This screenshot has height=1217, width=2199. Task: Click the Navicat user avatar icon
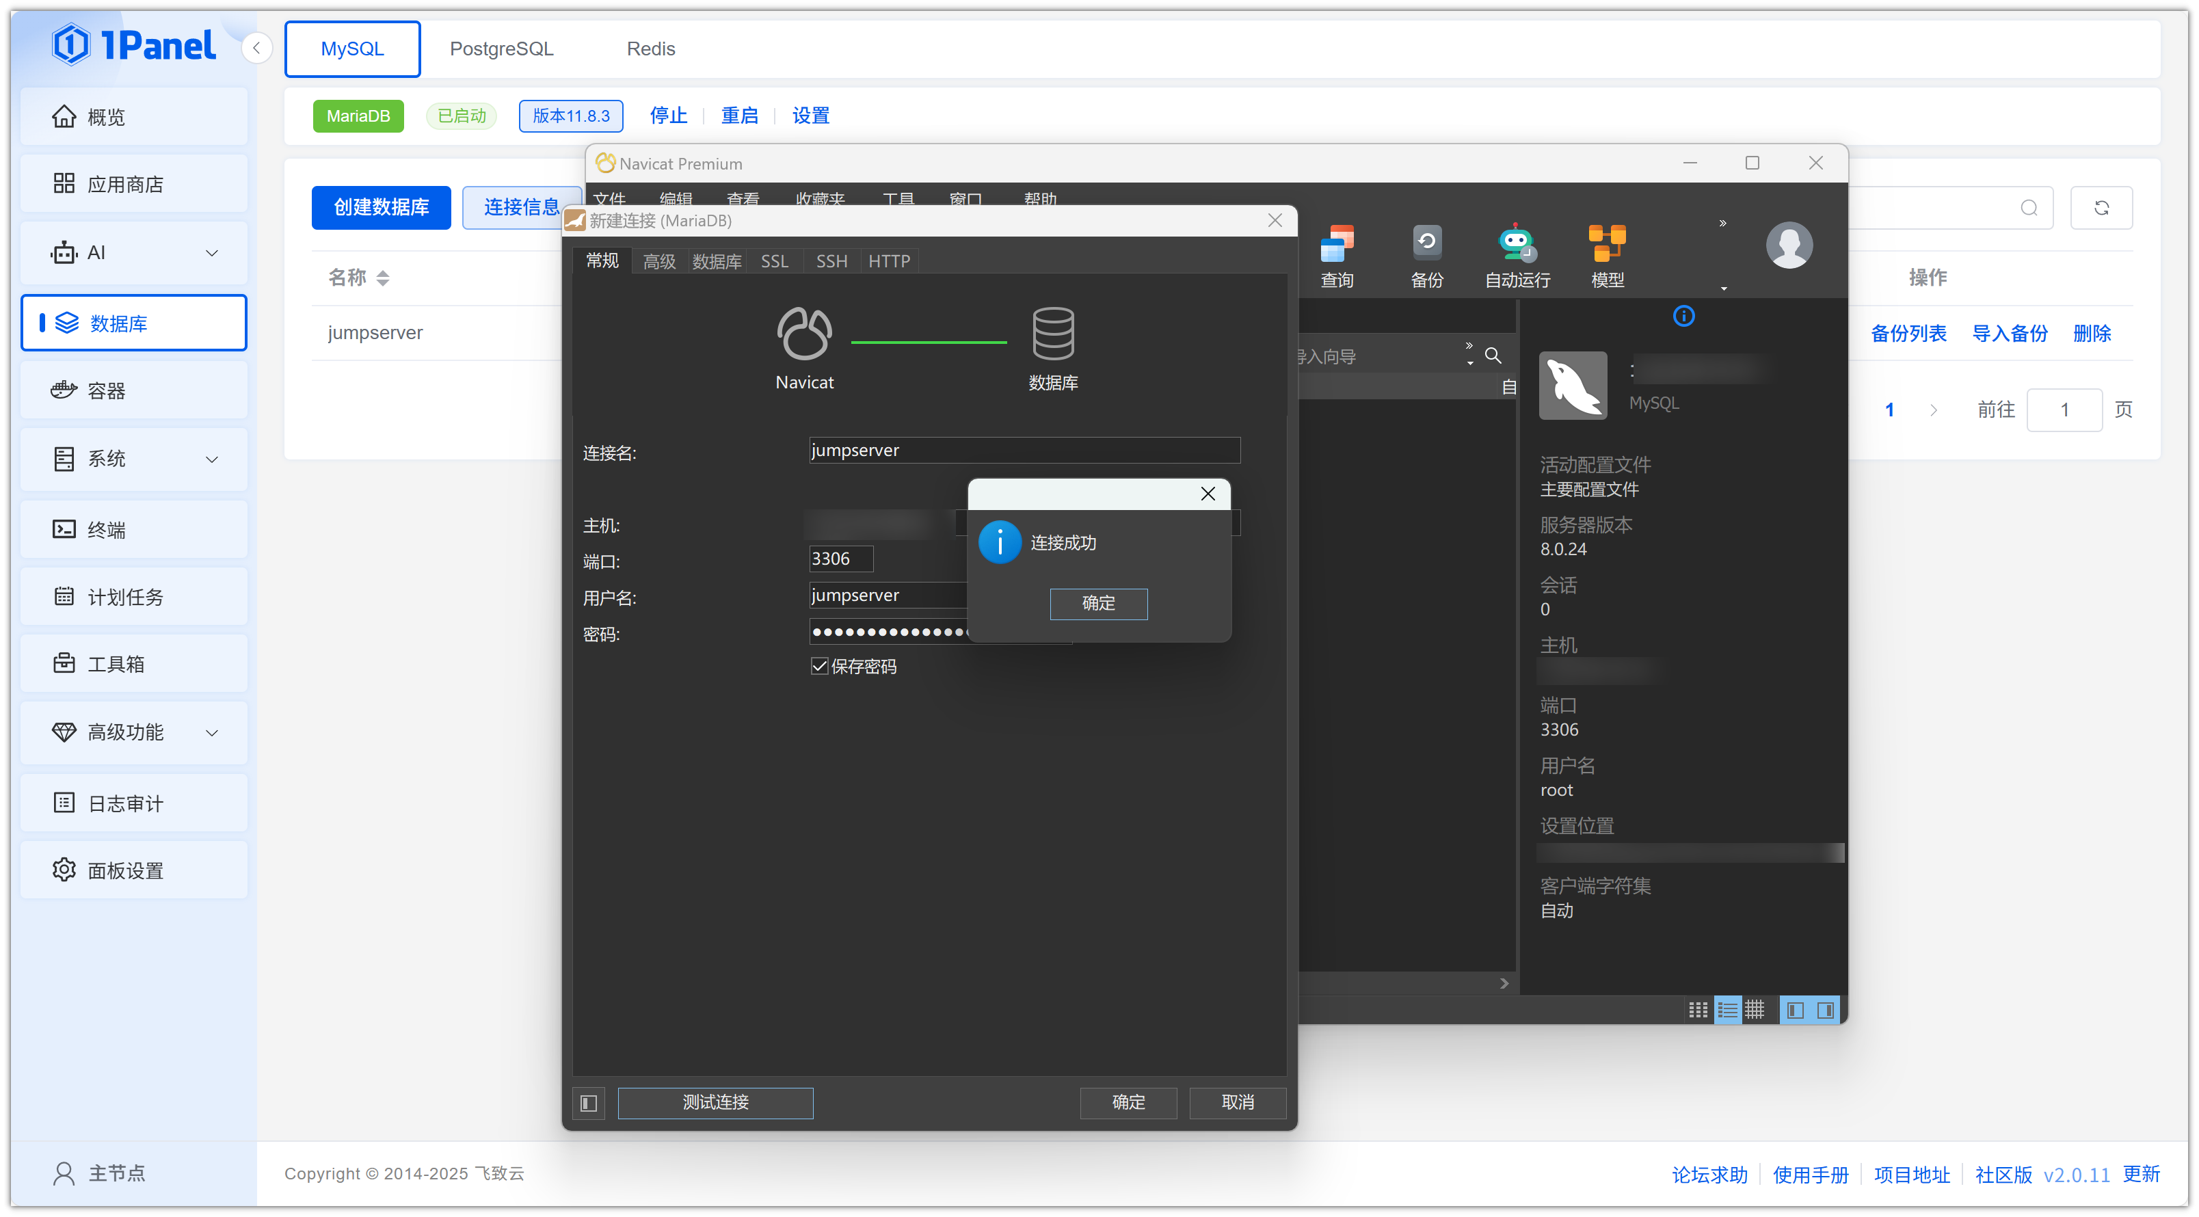tap(1788, 245)
